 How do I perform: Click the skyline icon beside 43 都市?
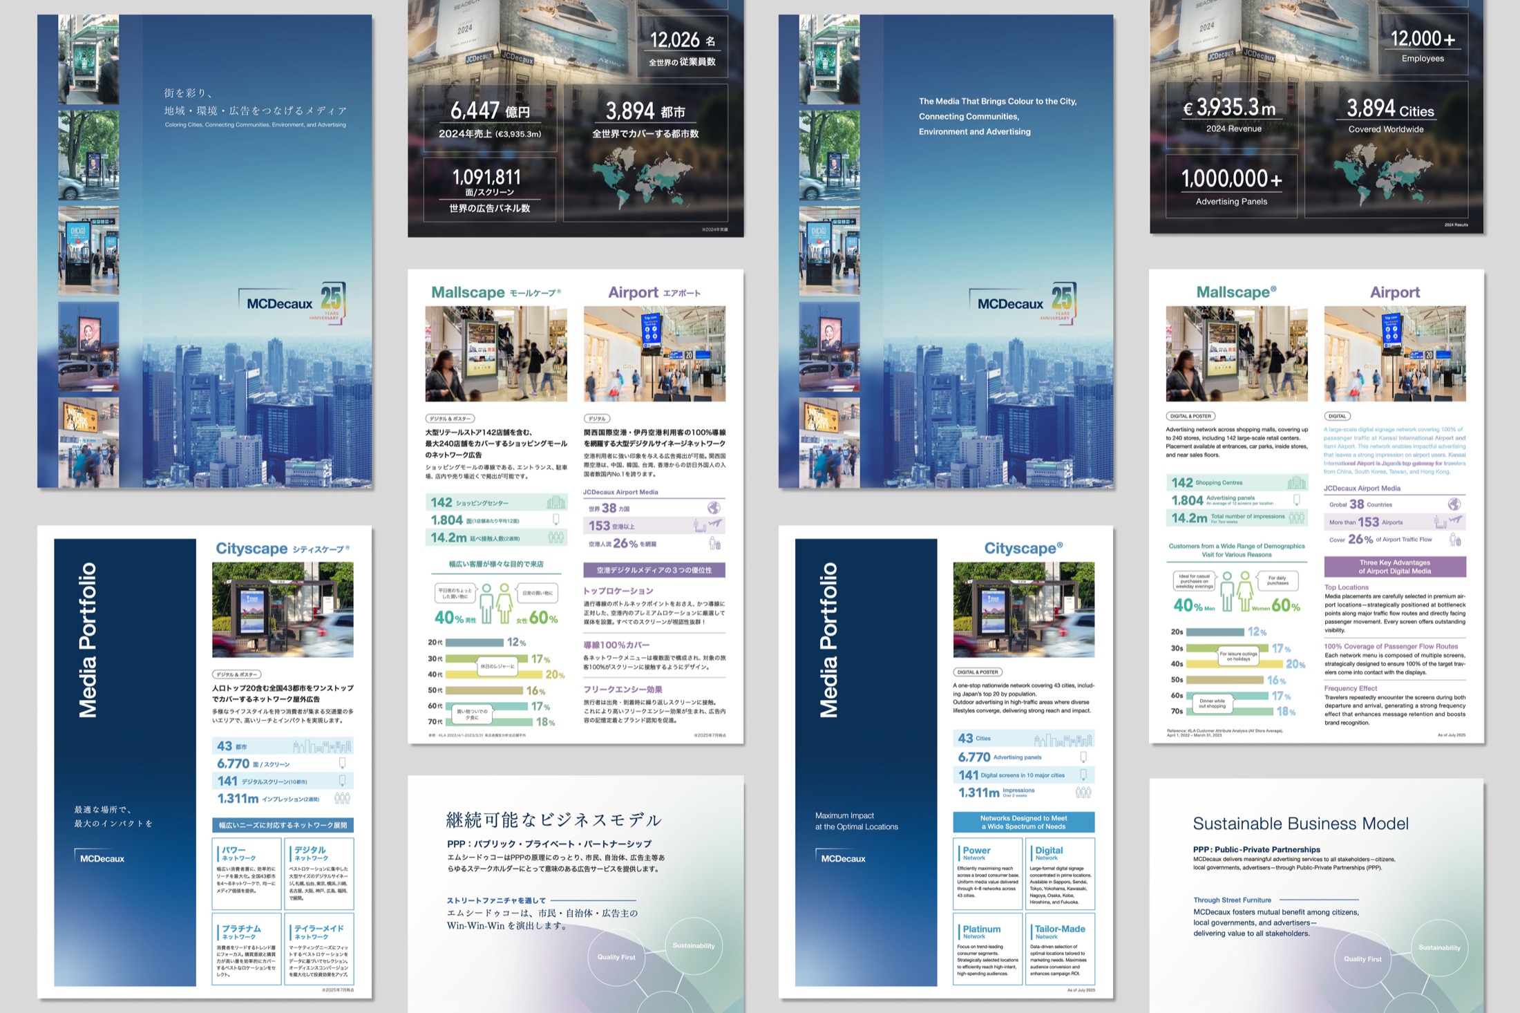click(323, 746)
